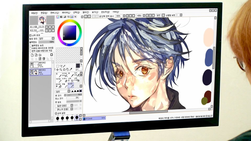Select the rectangular selection tool
This screenshot has width=251, height=141.
click(x=58, y=66)
